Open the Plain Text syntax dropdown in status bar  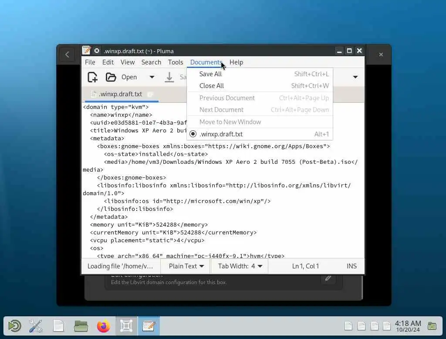[x=186, y=266]
